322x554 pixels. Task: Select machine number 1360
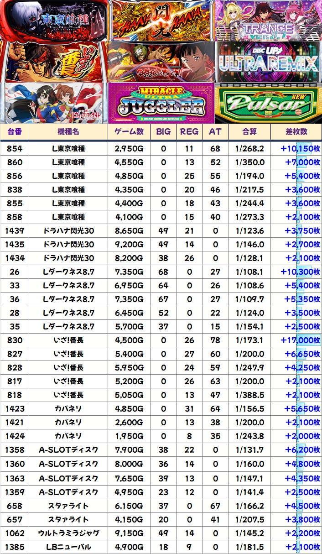[15, 464]
